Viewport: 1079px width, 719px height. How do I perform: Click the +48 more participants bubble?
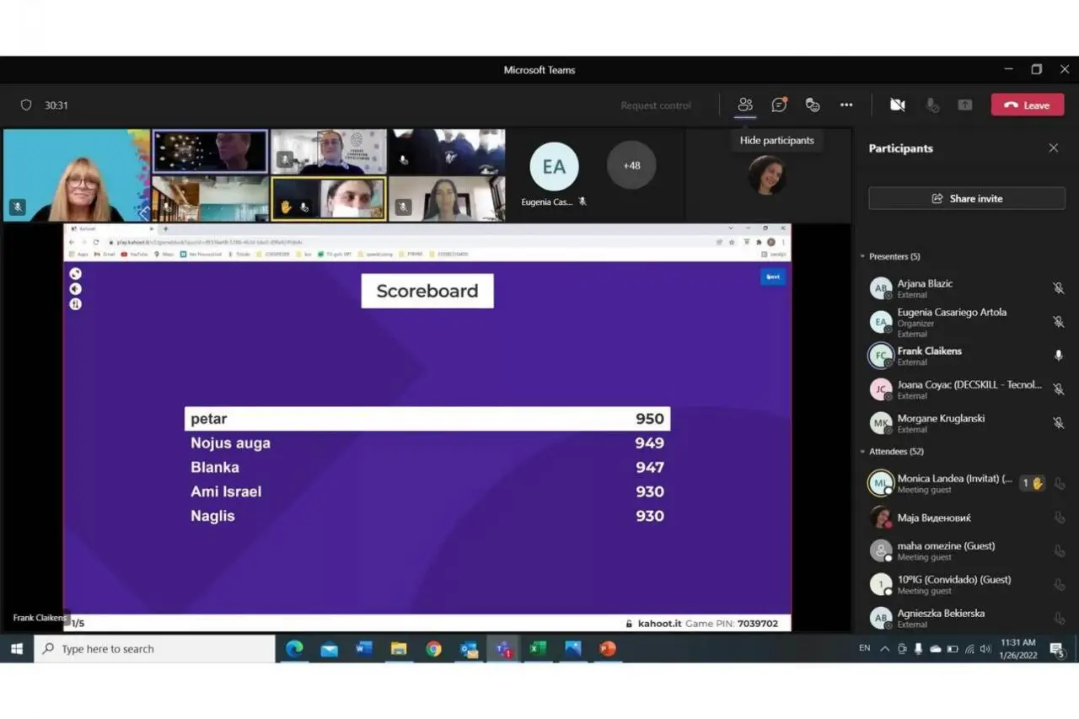coord(631,165)
